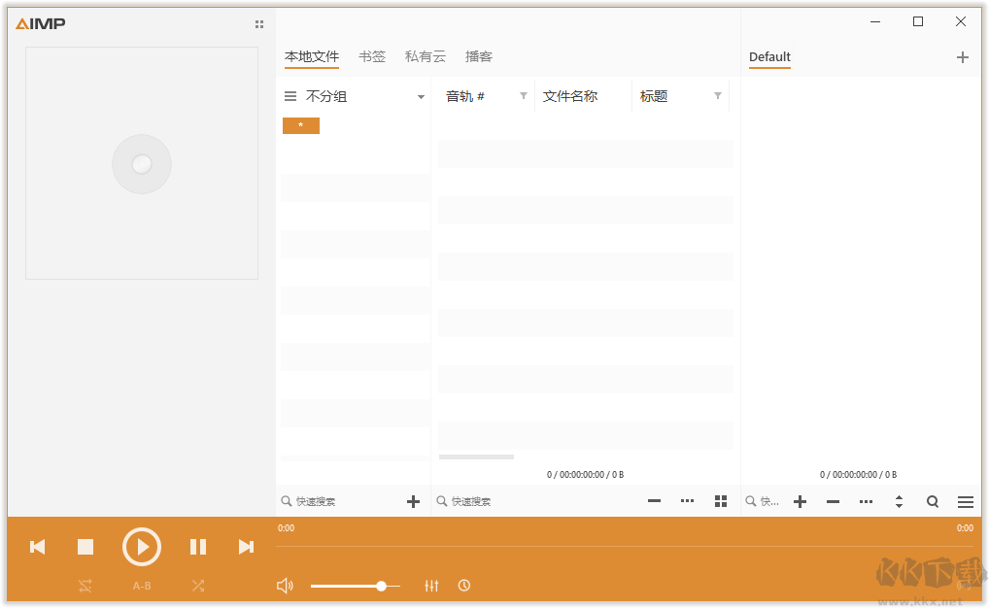Click the playlist quick search field

point(764,501)
